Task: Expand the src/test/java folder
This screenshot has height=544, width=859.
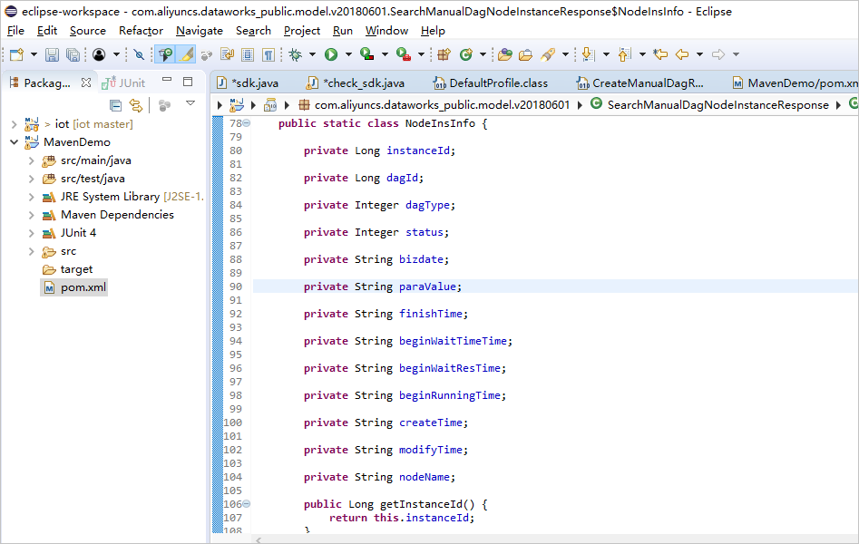Action: tap(31, 179)
